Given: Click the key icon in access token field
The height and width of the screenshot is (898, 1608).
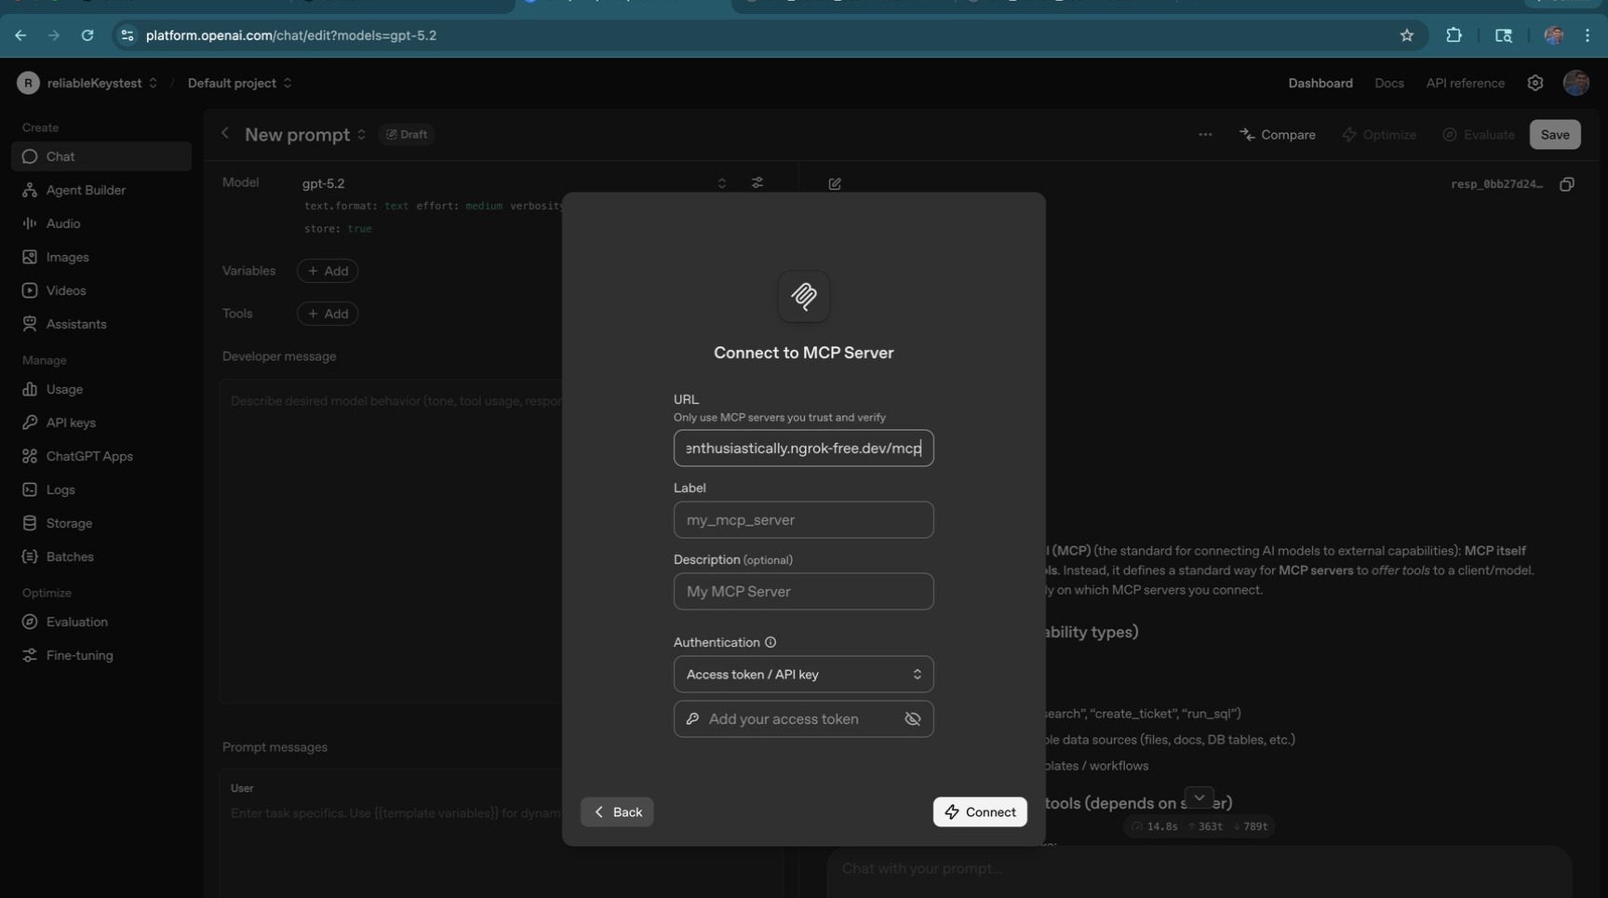Looking at the screenshot, I should pyautogui.click(x=692, y=718).
